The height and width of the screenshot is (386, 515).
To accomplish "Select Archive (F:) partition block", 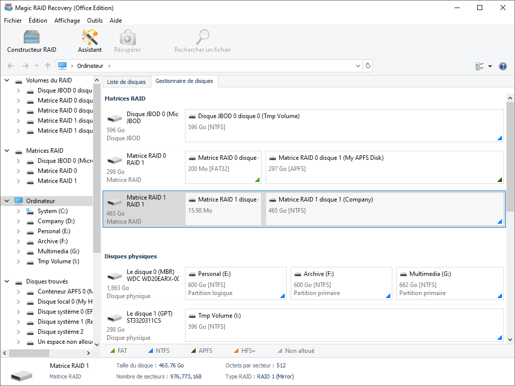I will click(341, 283).
